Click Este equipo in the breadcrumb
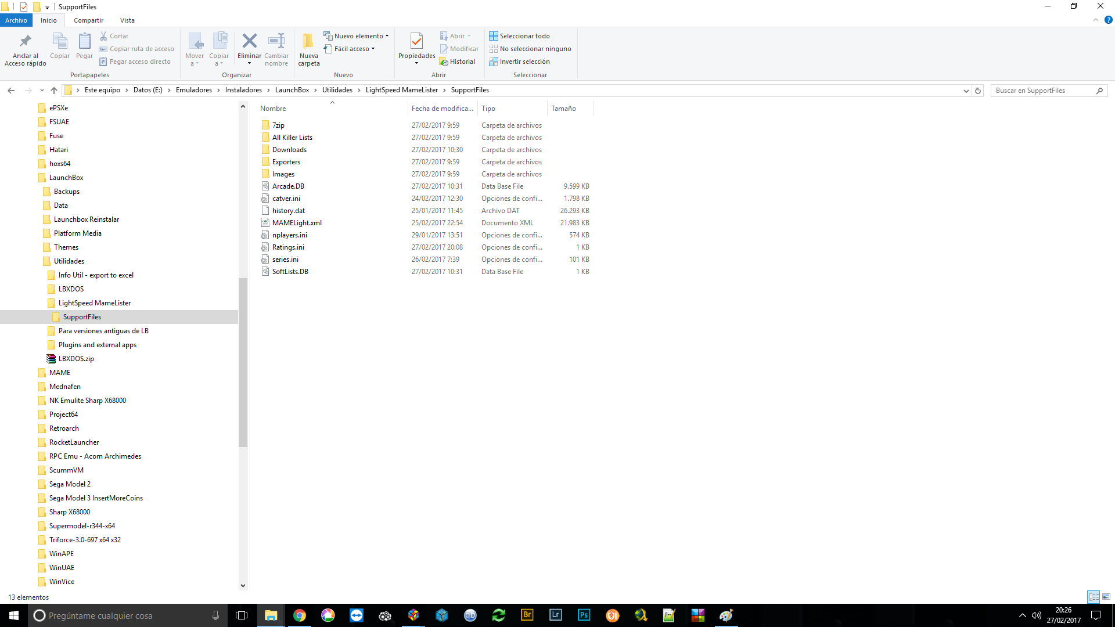Image resolution: width=1115 pixels, height=627 pixels. pos(102,90)
